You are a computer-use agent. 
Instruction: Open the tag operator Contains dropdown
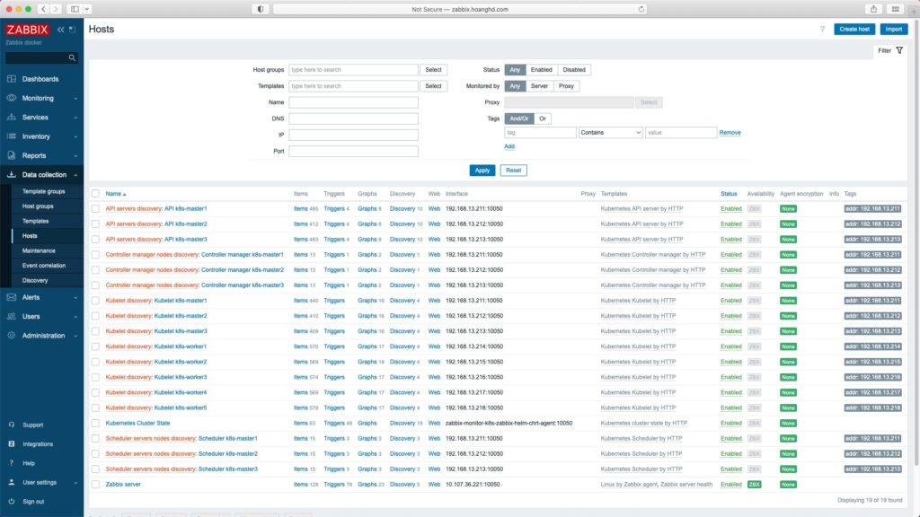tap(610, 133)
